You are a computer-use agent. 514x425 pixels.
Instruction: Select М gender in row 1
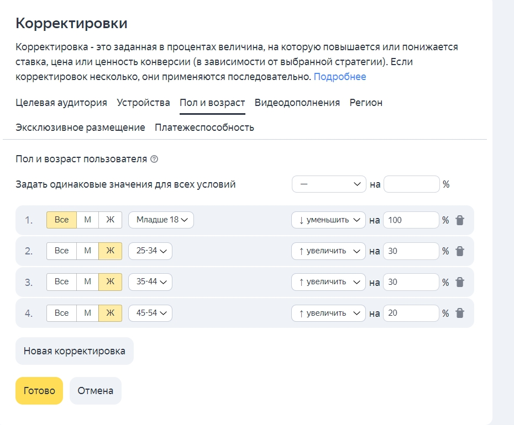pyautogui.click(x=87, y=220)
